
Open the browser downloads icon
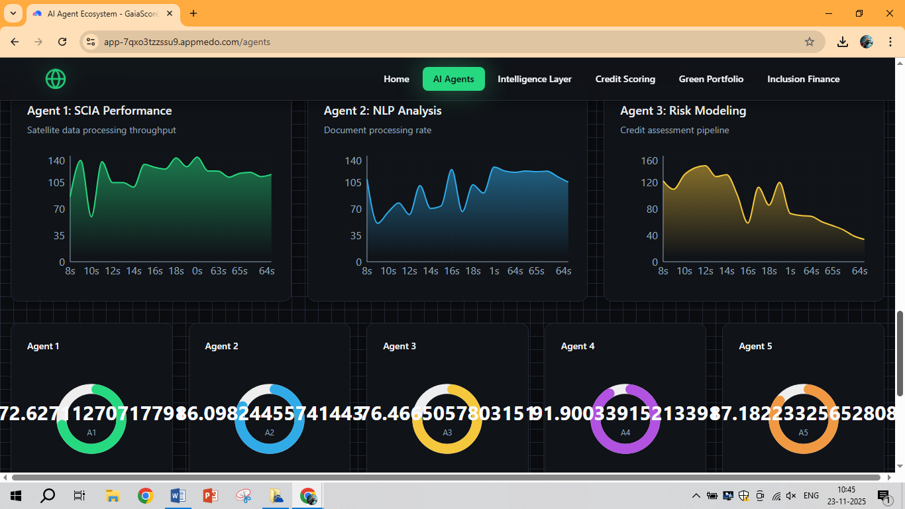[x=842, y=42]
